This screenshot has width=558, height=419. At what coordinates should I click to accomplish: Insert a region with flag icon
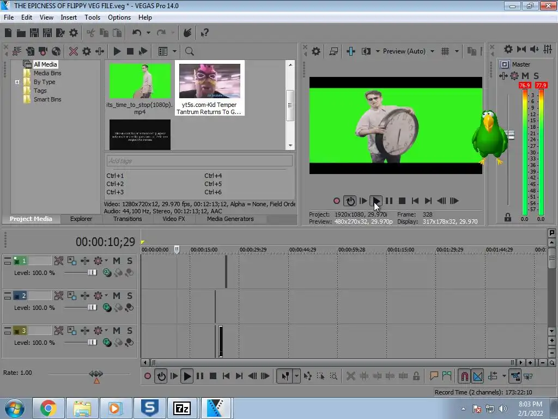(447, 376)
